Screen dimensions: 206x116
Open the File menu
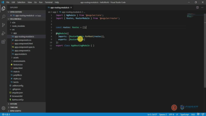click(8, 2)
